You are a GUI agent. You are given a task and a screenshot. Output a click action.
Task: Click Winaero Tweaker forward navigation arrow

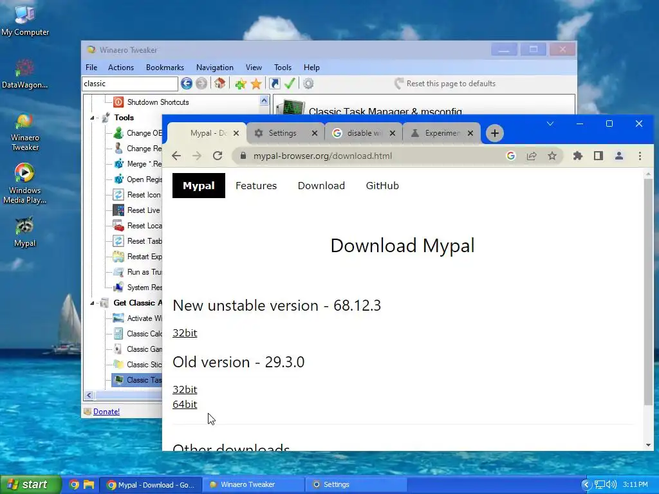(x=201, y=84)
